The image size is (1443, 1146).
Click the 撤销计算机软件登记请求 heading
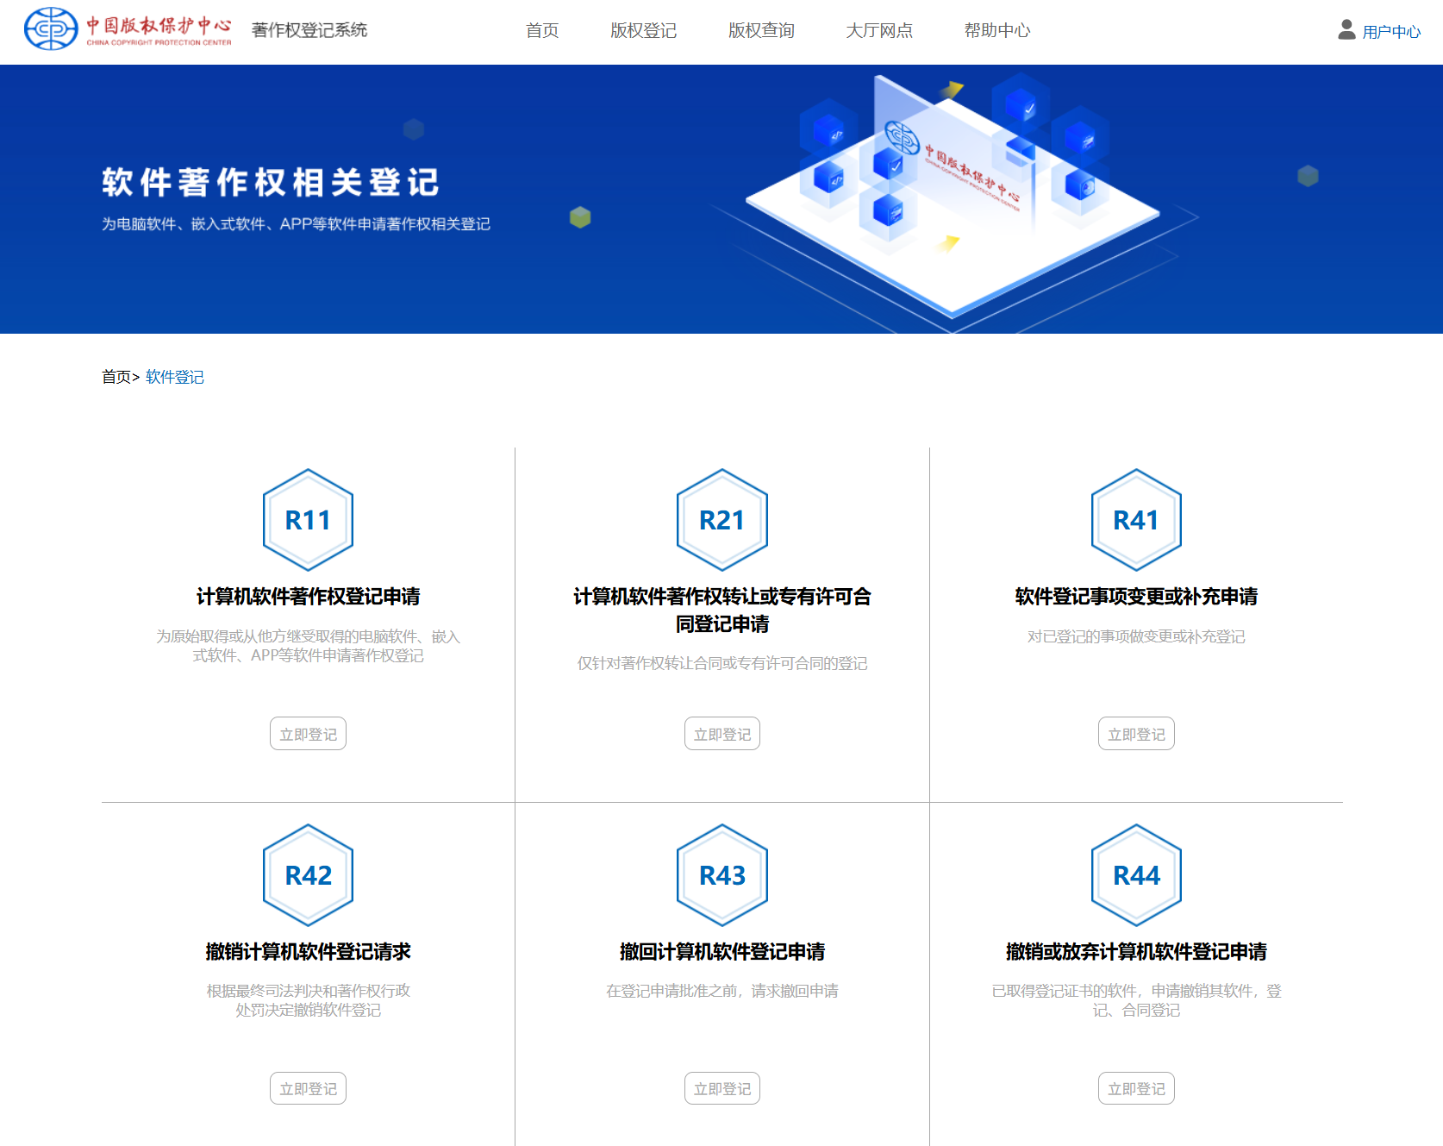pyautogui.click(x=308, y=951)
